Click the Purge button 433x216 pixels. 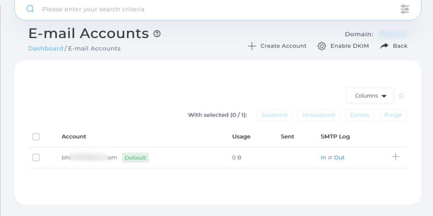tap(393, 115)
